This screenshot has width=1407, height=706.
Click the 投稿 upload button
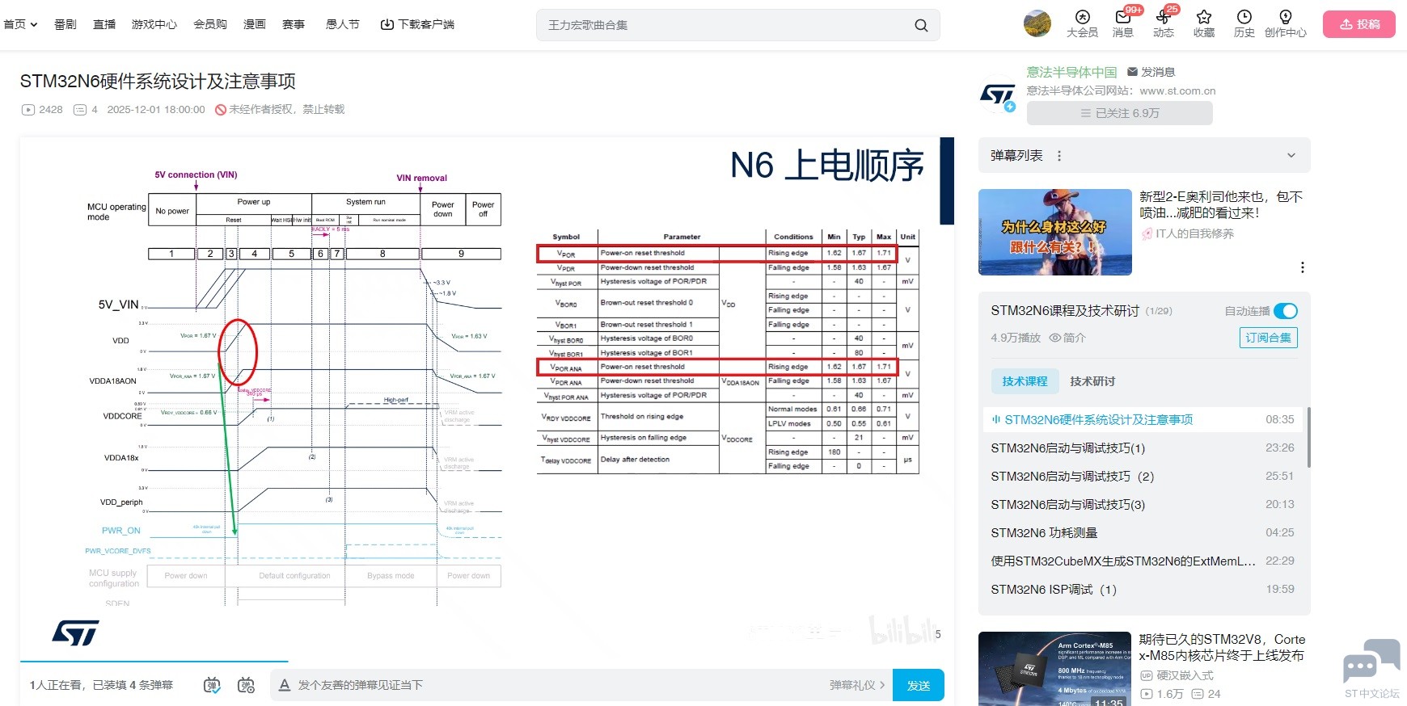coord(1359,24)
